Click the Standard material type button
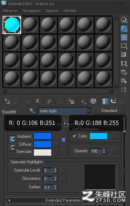130x206 pixels. tap(109, 111)
